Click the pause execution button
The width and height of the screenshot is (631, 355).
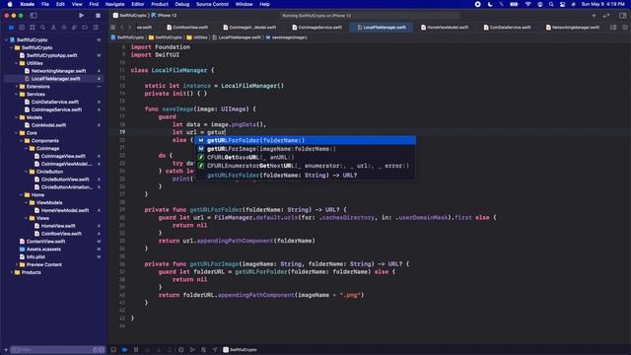(x=136, y=350)
